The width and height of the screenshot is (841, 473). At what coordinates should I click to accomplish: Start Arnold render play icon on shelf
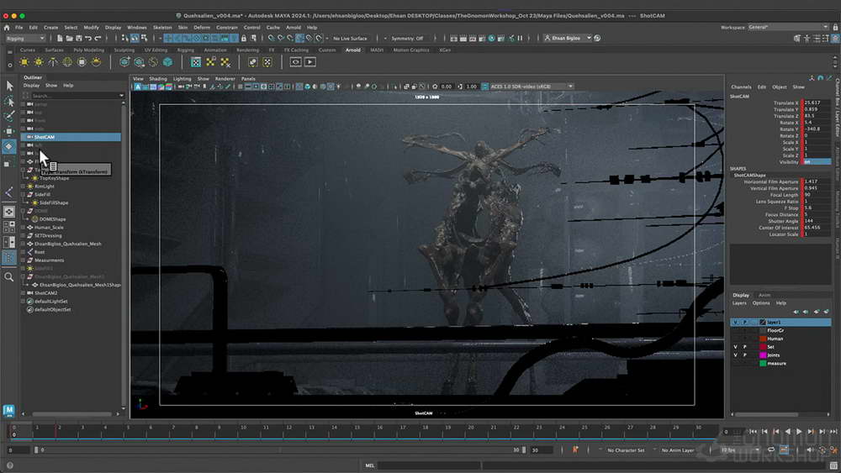(310, 62)
